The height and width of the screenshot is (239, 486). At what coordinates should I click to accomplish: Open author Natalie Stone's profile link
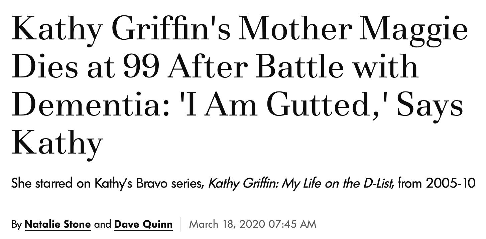pos(58,224)
